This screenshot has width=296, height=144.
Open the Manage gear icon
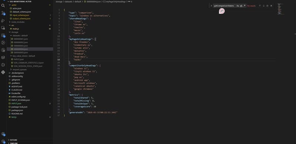tap(3, 141)
